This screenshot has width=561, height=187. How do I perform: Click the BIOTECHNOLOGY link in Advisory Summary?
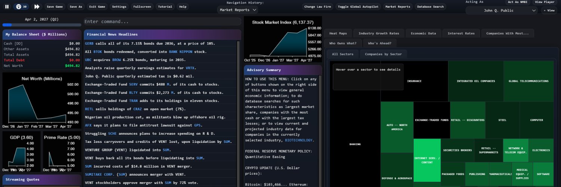pos(299,140)
